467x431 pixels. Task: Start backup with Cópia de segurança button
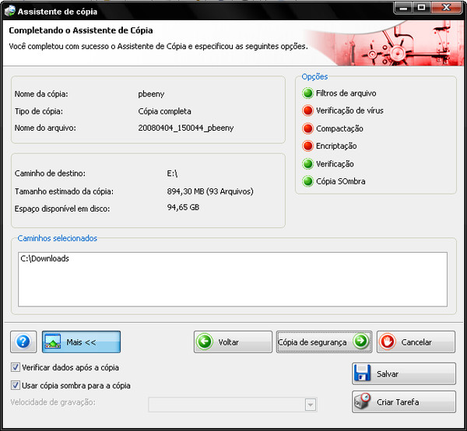324,342
